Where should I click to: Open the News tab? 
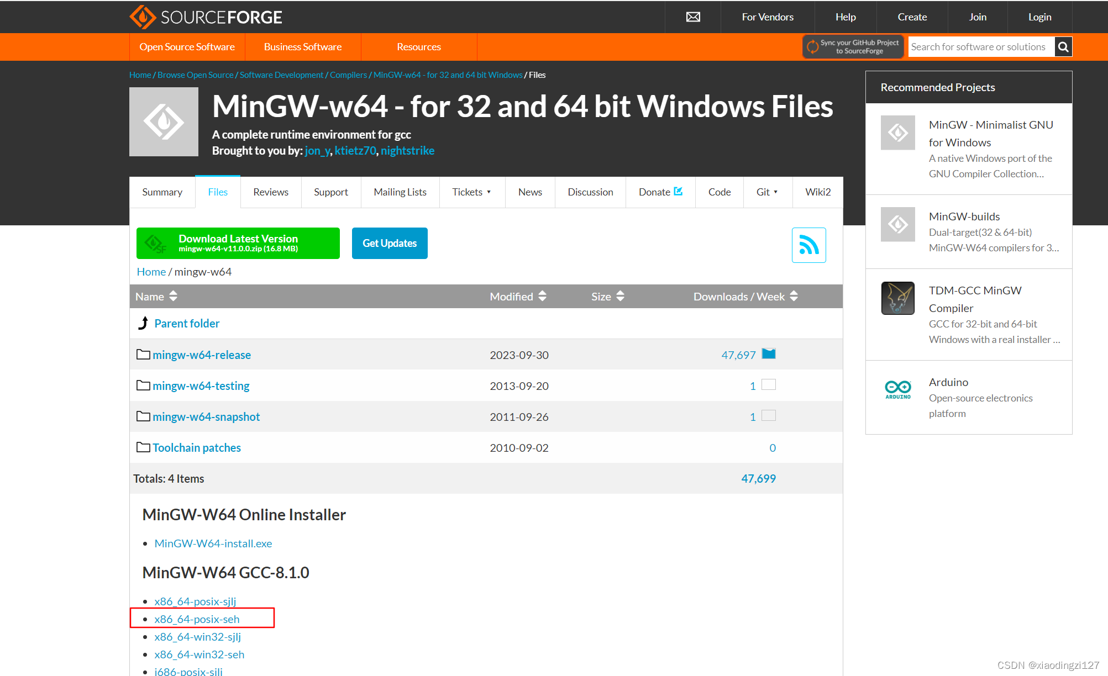tap(530, 192)
